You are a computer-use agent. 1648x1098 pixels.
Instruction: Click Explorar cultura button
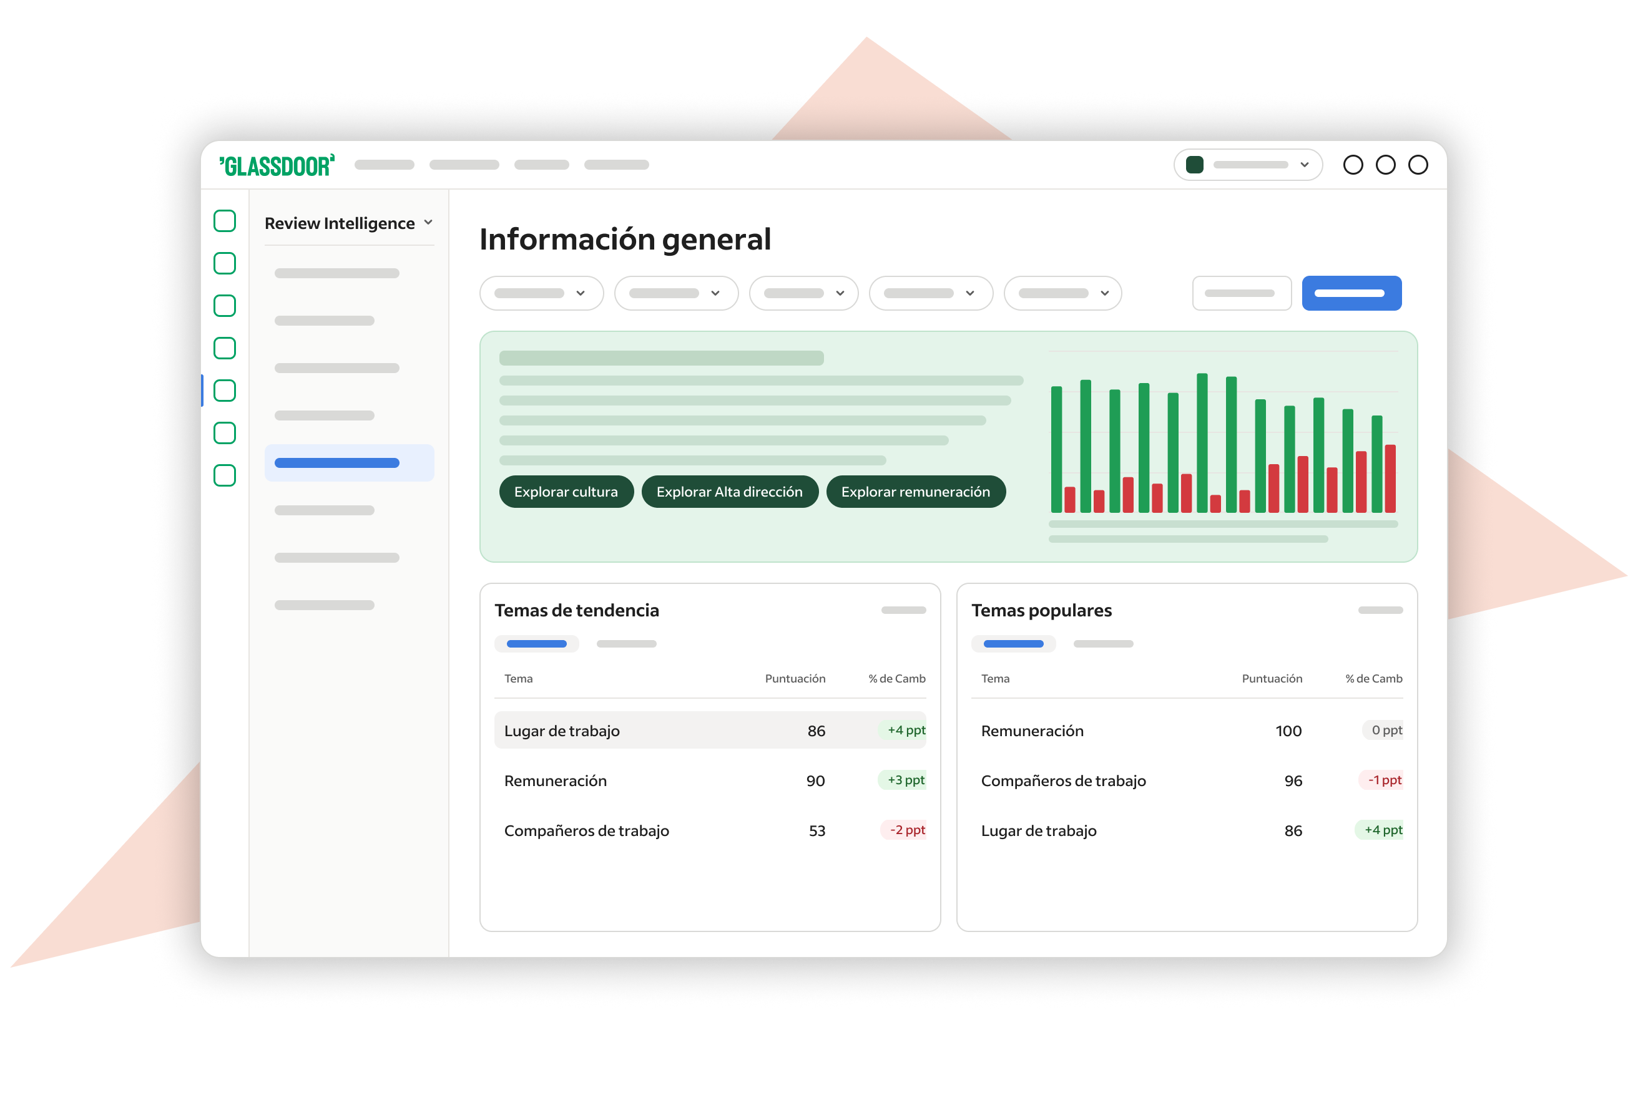tap(566, 492)
